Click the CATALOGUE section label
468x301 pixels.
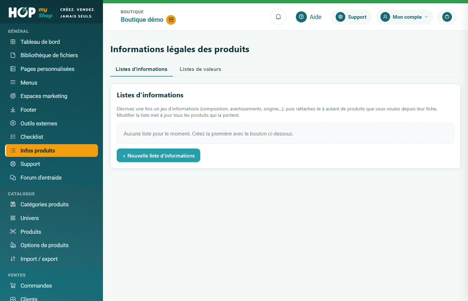coord(21,194)
